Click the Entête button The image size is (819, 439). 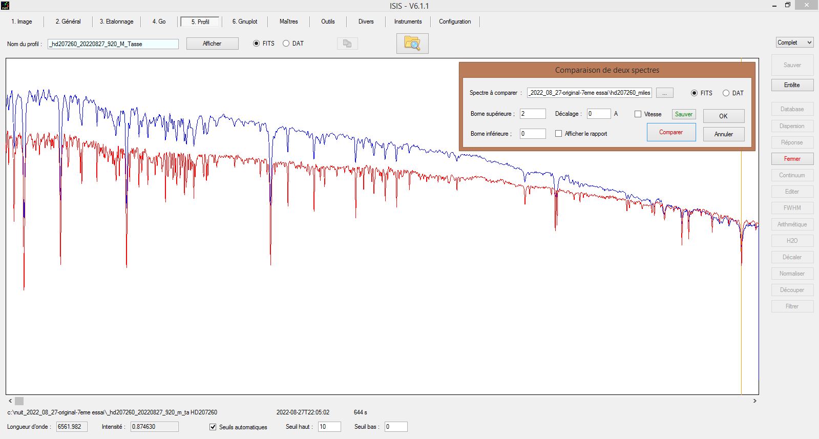click(792, 85)
